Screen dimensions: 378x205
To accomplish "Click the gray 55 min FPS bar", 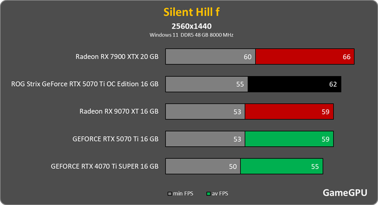I will pyautogui.click(x=206, y=84).
